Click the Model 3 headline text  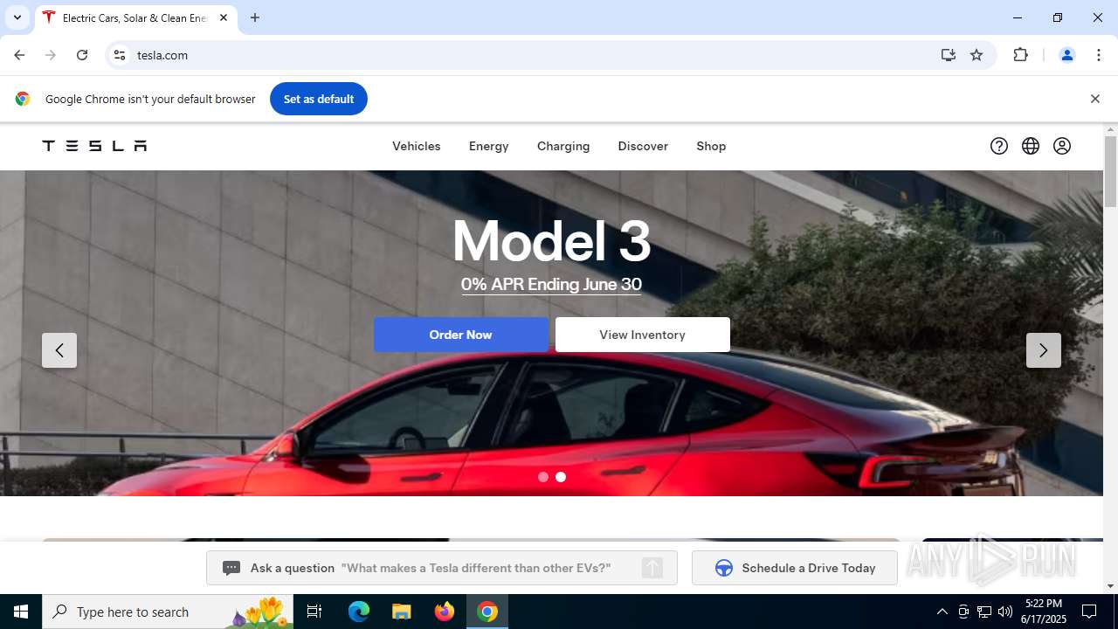[x=551, y=240]
